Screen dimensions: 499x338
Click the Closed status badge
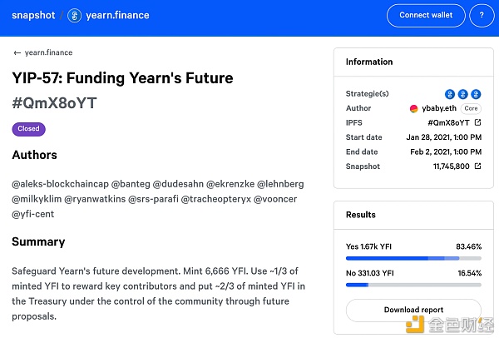pyautogui.click(x=28, y=129)
